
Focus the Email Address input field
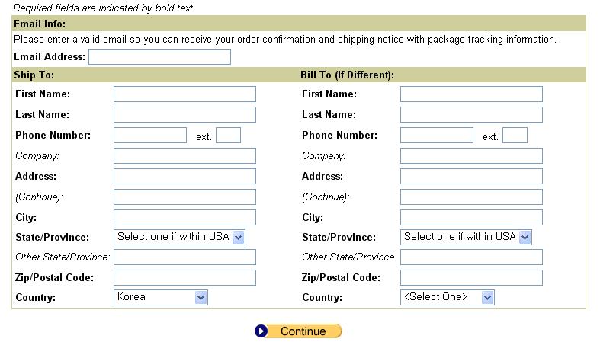159,56
